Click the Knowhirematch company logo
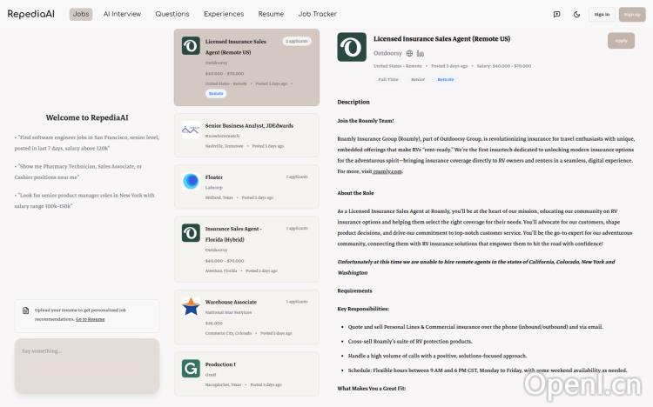 click(191, 130)
